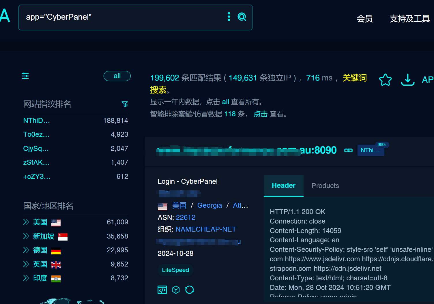Image resolution: width=434 pixels, height=304 pixels.
Task: Click the Connection: close header line
Action: click(x=298, y=221)
